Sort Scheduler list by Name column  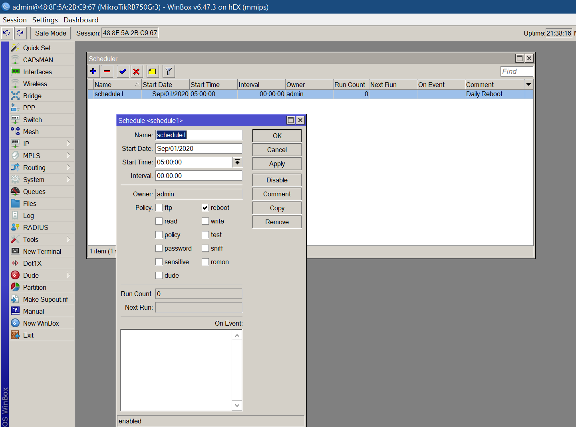pyautogui.click(x=117, y=85)
